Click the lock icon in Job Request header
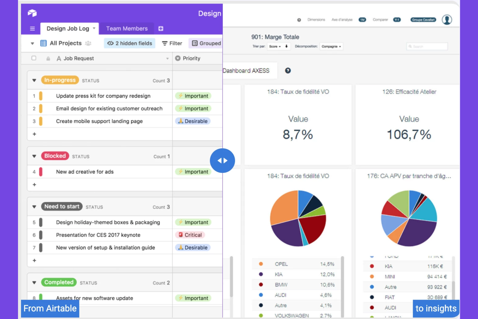The image size is (478, 319). [48, 58]
